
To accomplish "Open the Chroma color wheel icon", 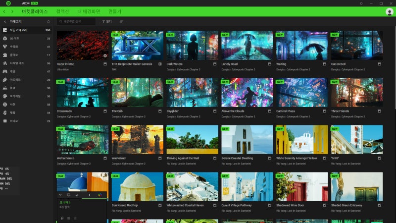I will click(100, 195).
